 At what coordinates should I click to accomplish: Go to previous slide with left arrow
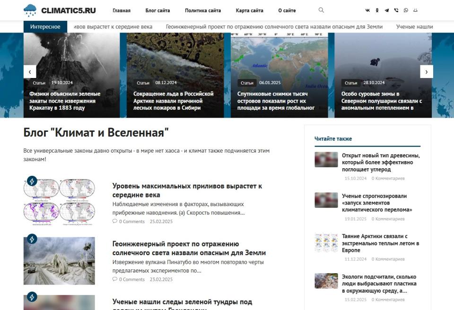[30, 72]
